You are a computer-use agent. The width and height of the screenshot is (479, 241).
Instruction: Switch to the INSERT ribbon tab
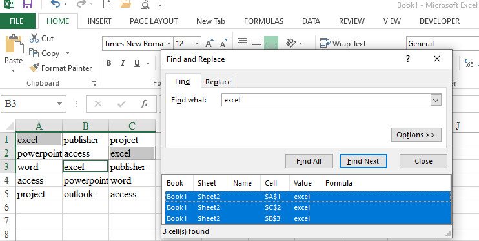(99, 21)
